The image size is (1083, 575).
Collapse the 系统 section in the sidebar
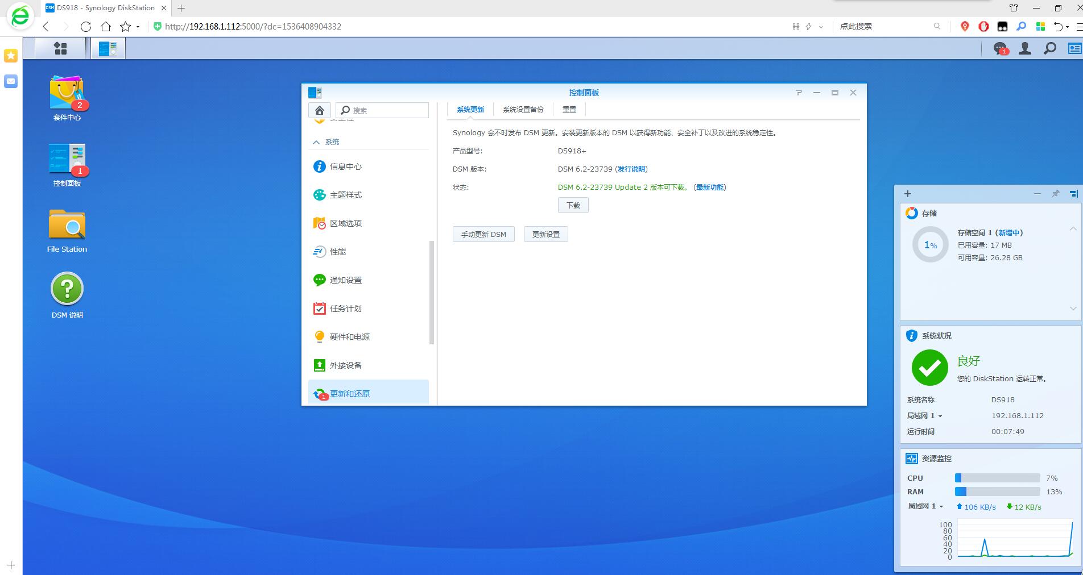pyautogui.click(x=317, y=141)
